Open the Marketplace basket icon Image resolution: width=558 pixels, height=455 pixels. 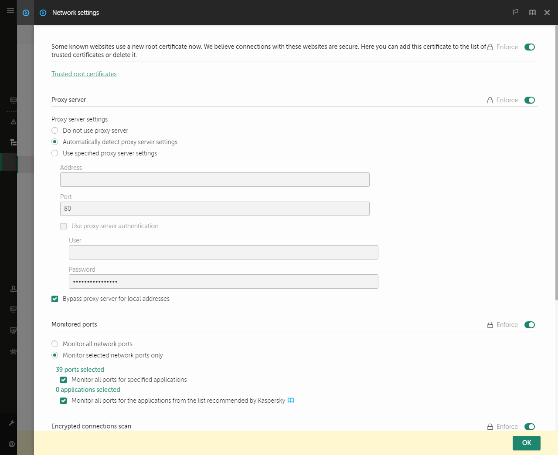pos(13,351)
